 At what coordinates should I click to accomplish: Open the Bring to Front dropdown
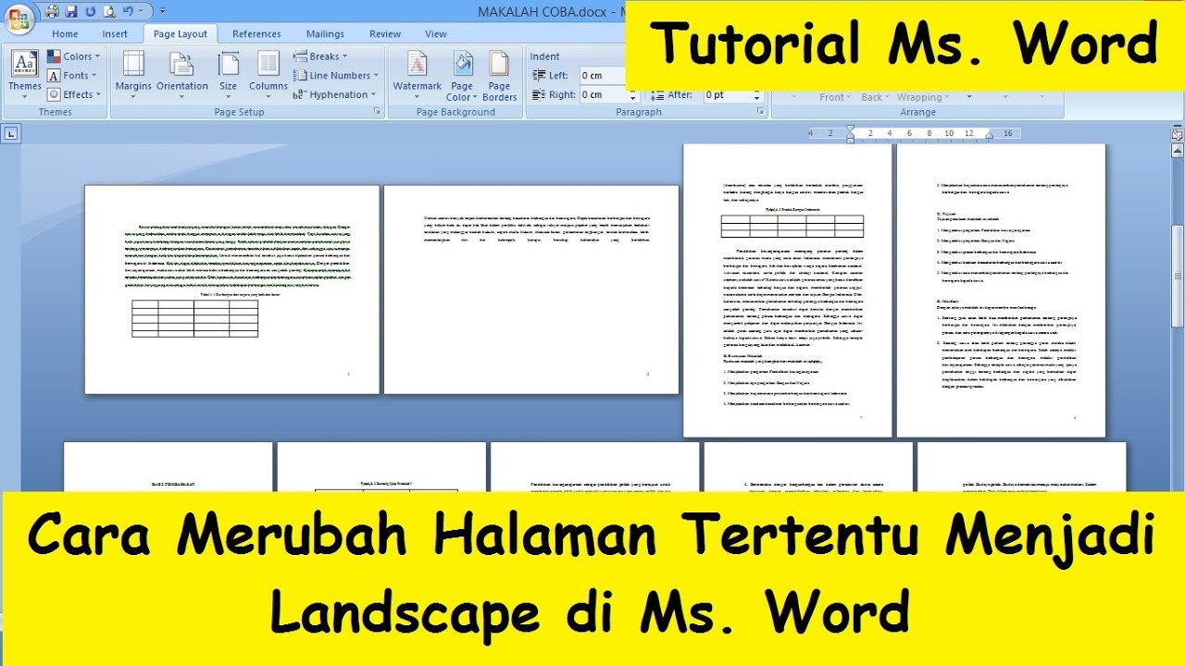click(835, 97)
